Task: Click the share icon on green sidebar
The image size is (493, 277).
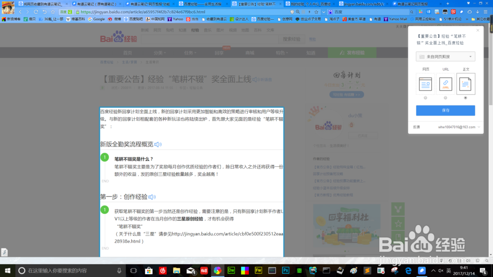Action: pos(398,209)
